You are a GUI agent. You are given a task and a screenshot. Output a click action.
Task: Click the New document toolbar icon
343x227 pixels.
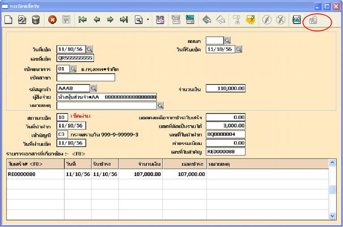9,20
